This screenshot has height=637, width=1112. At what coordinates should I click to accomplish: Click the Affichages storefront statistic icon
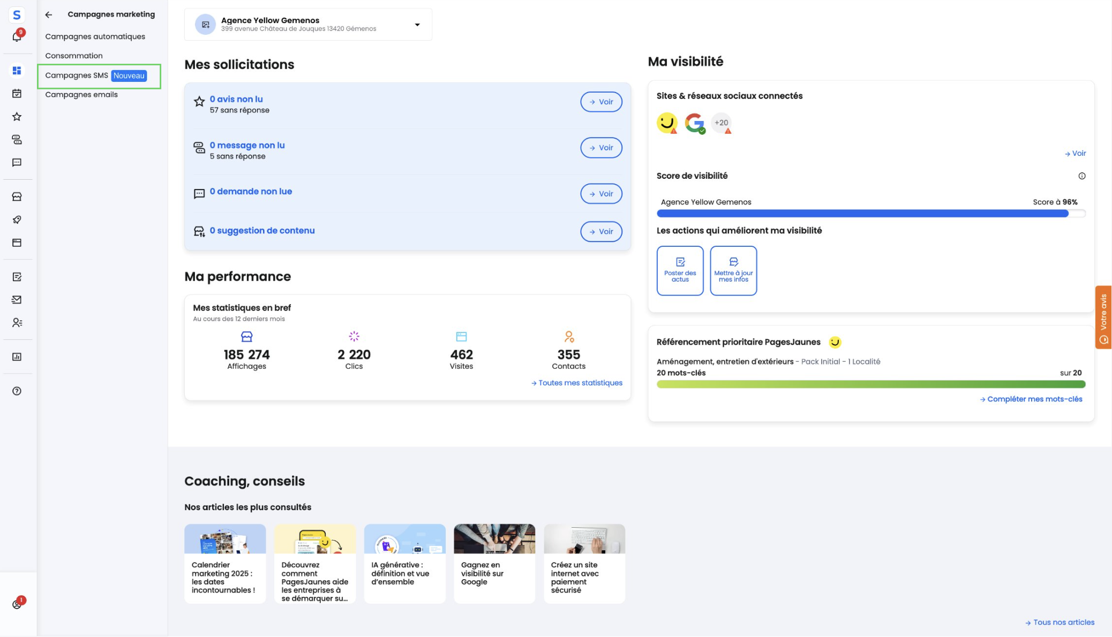point(246,337)
